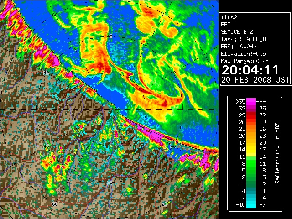
Task: Click the 'Reflectivity in dBZ' legend title
Action: coord(277,153)
